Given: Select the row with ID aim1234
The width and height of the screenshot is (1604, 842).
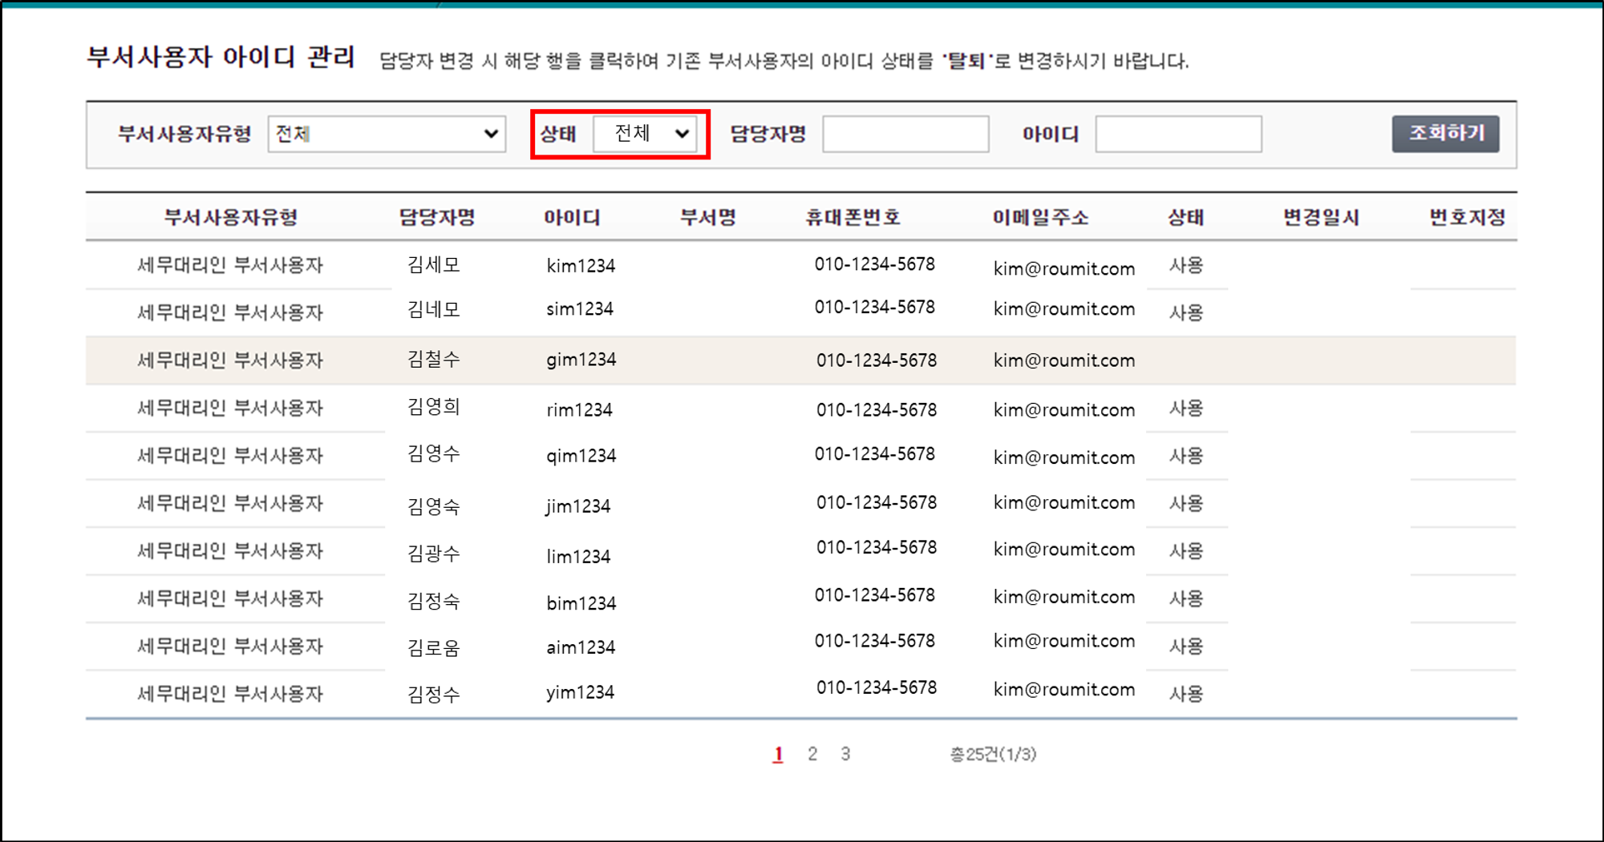Looking at the screenshot, I should pyautogui.click(x=581, y=647).
